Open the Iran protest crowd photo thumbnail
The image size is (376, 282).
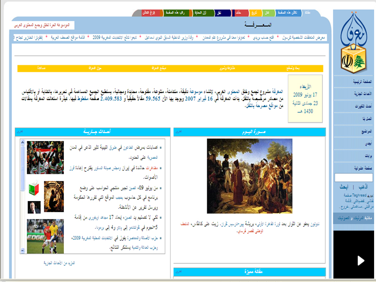(45, 157)
